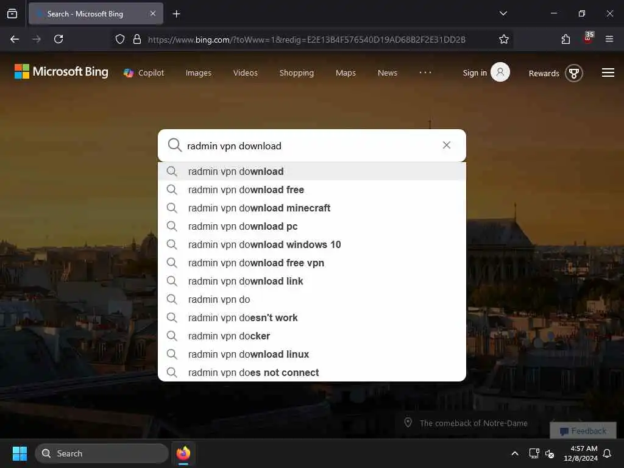This screenshot has width=624, height=468.
Task: Click the Sign in link
Action: tap(474, 73)
